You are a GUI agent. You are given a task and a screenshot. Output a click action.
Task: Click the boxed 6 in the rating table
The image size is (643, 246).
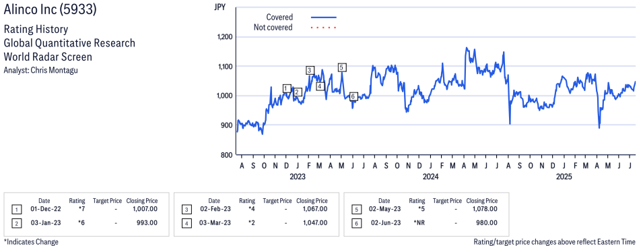[356, 223]
